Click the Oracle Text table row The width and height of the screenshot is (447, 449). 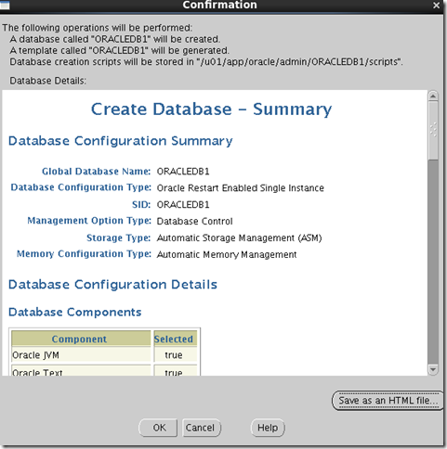tap(104, 370)
